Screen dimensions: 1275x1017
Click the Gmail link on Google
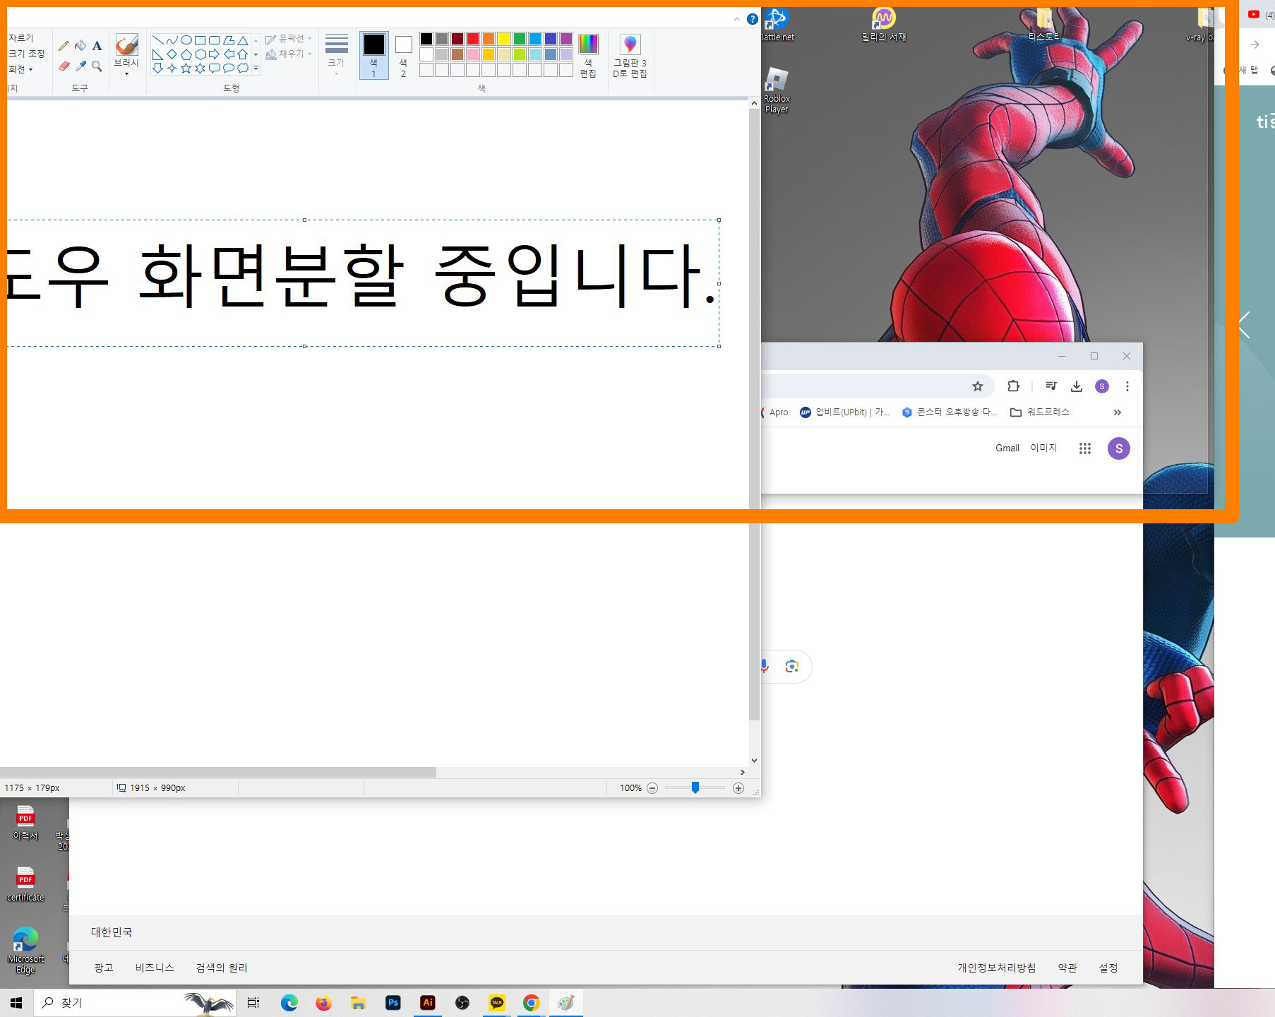tap(1007, 448)
